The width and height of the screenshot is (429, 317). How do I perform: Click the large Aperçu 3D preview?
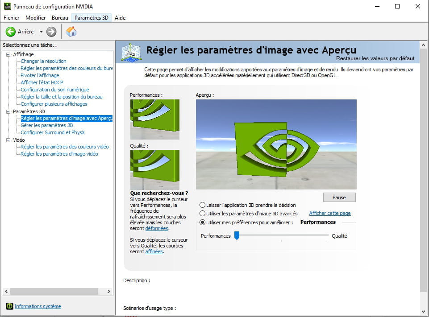[x=276, y=144]
